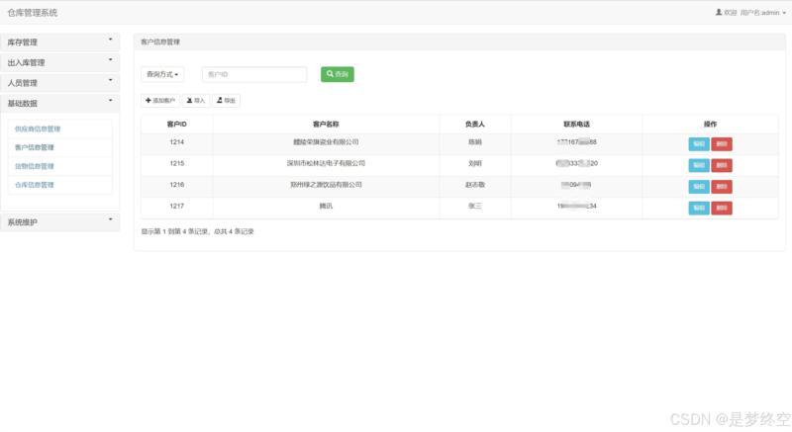Click the 添加客户 button
Viewport: 792px width, 432px height.
tap(160, 100)
